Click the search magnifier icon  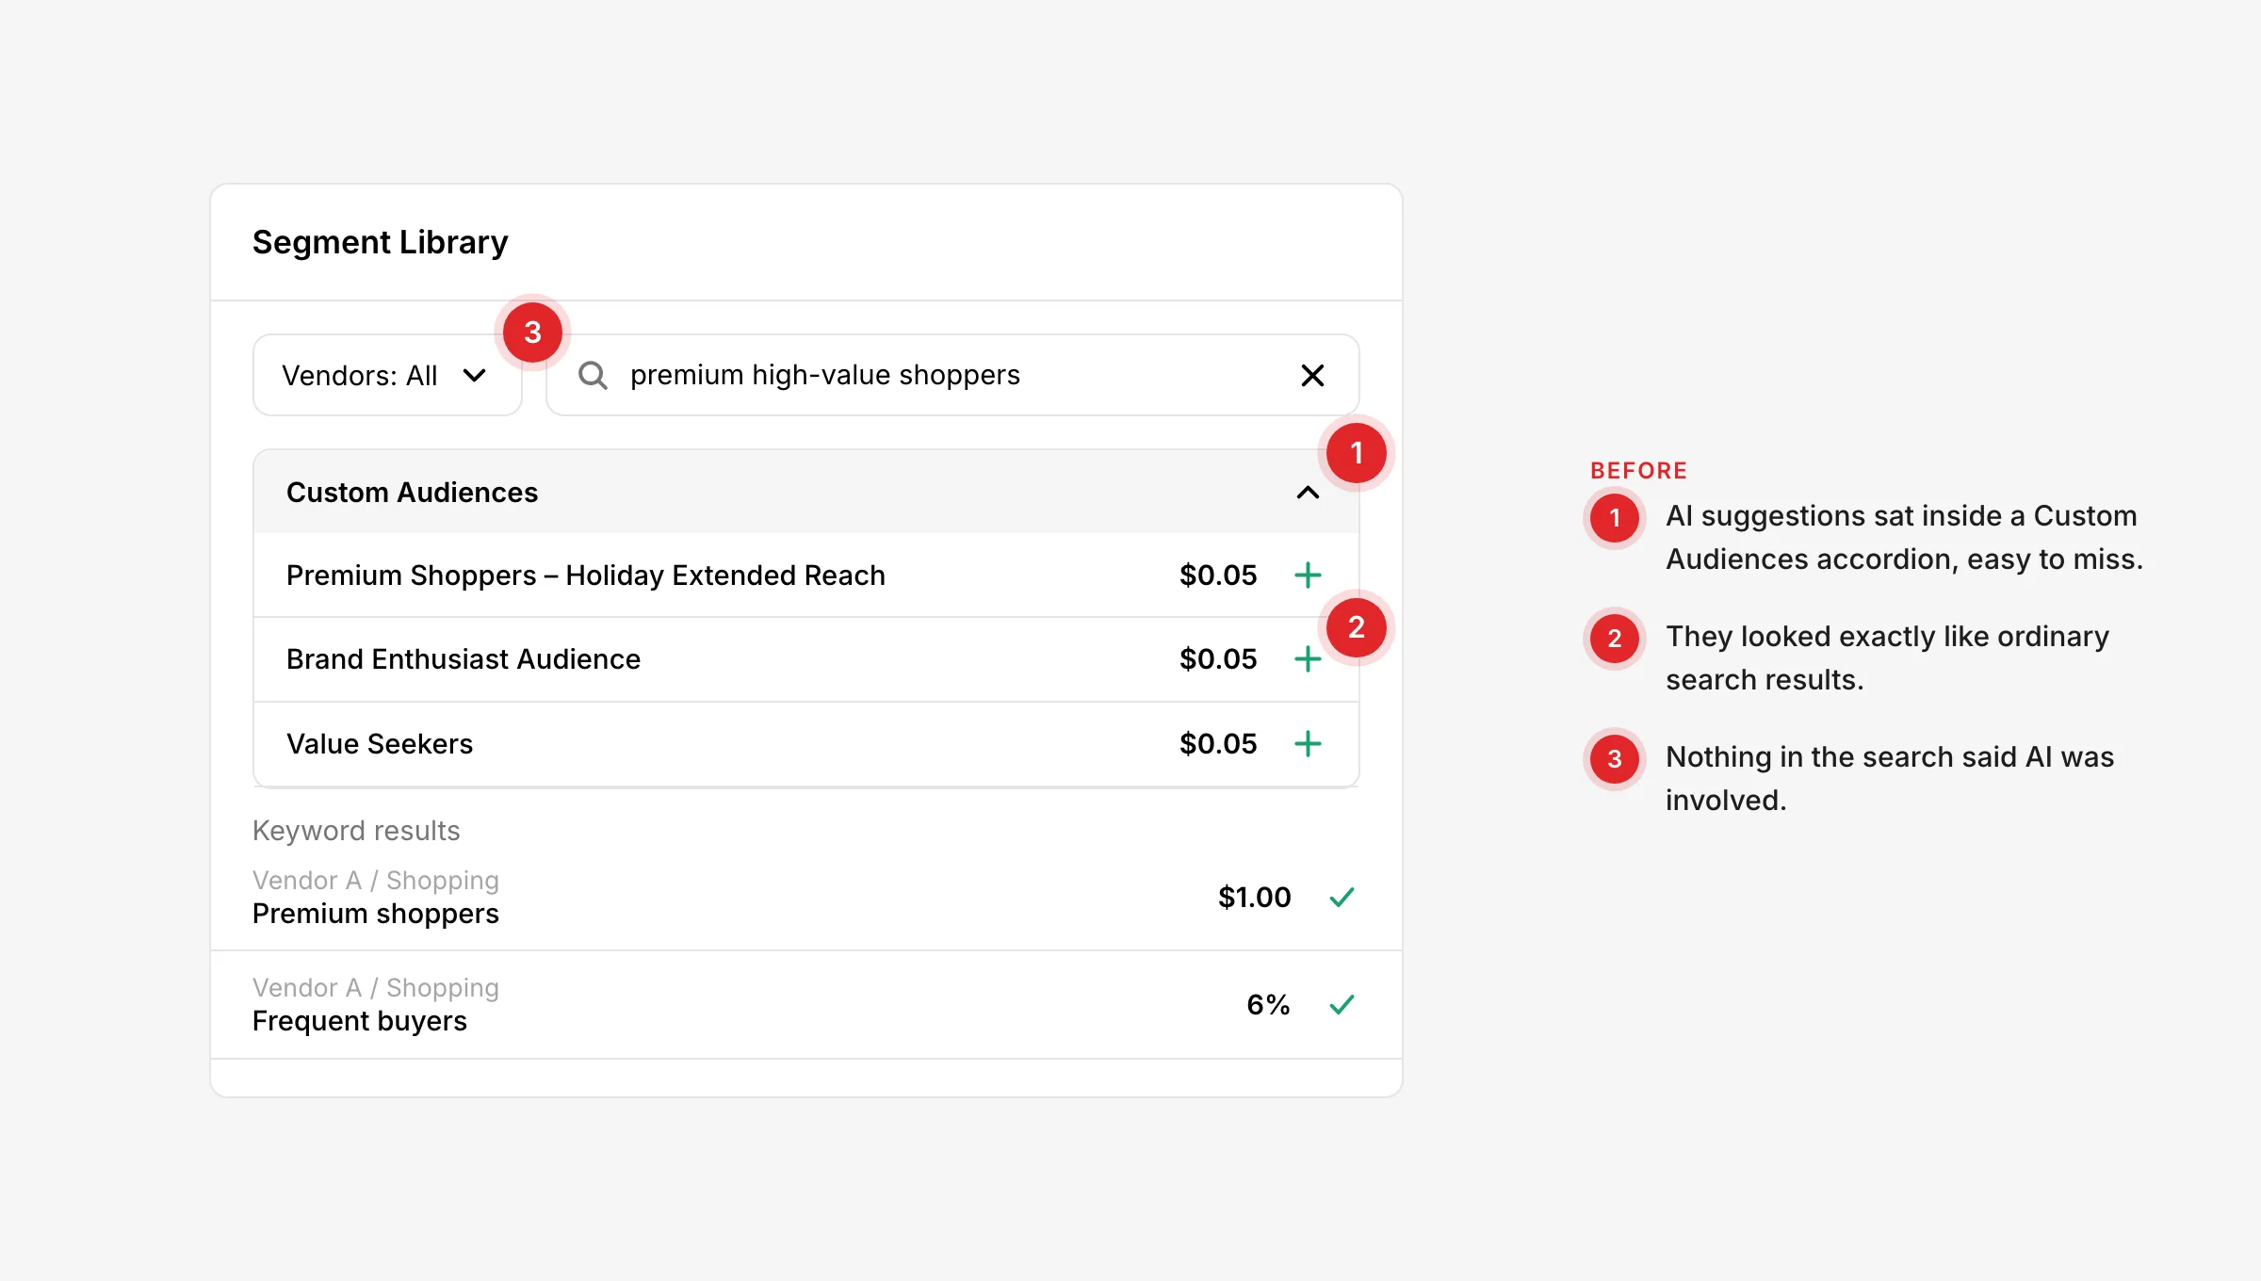(x=593, y=375)
